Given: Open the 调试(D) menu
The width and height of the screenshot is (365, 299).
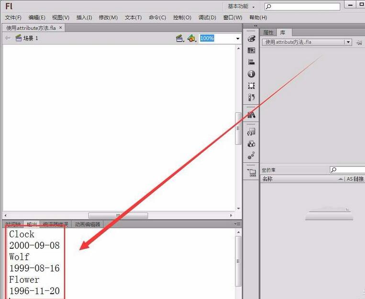Looking at the screenshot, I should (207, 18).
